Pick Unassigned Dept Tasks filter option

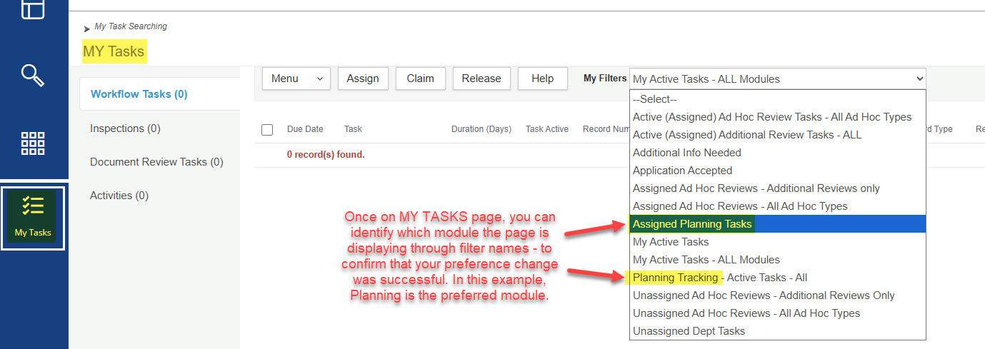coord(689,331)
